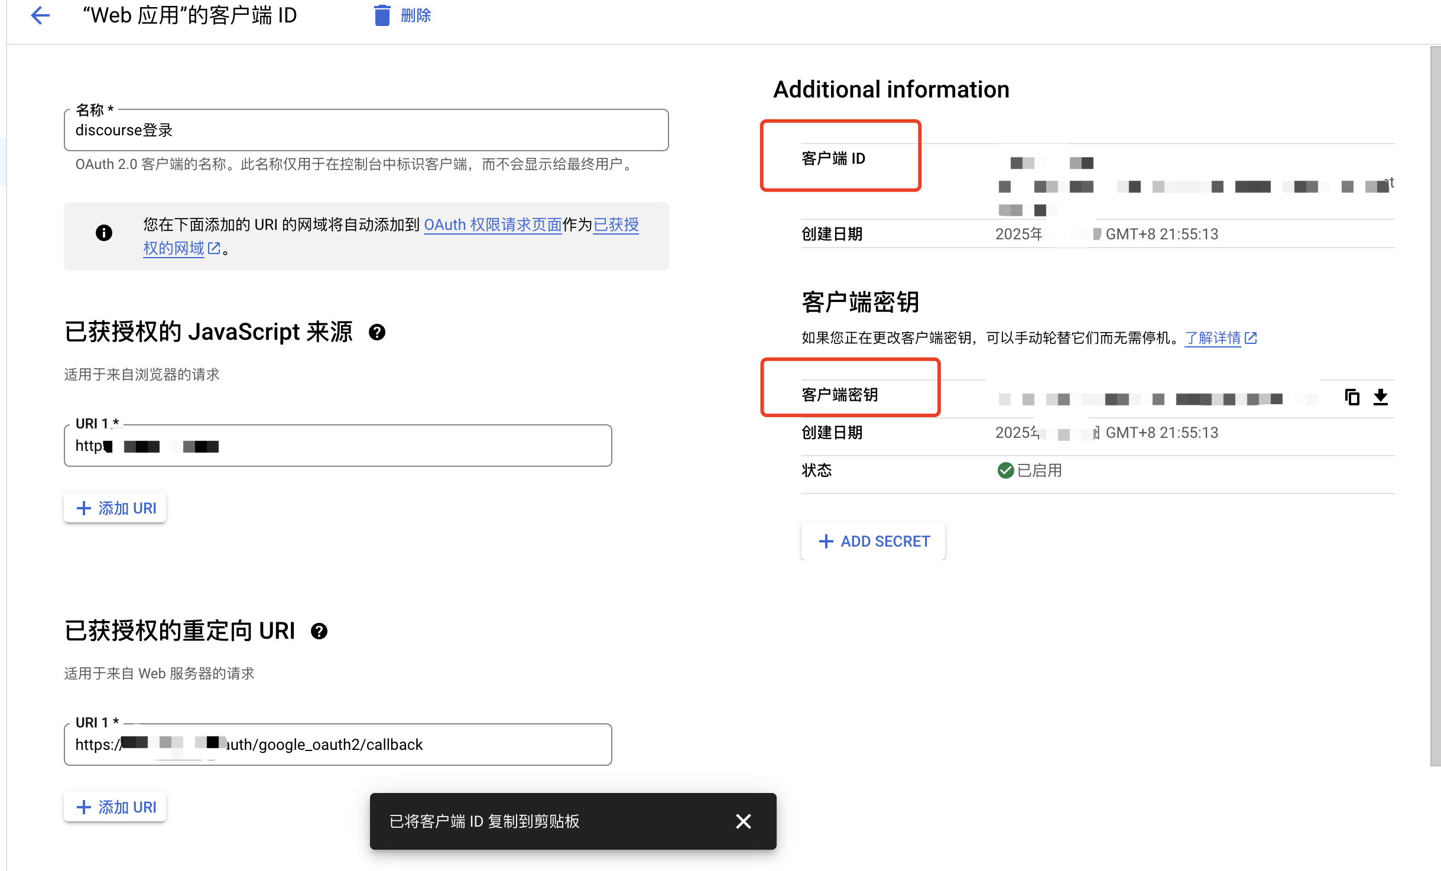Click the green 已启用 status checkmark
The width and height of the screenshot is (1441, 871).
click(1005, 470)
